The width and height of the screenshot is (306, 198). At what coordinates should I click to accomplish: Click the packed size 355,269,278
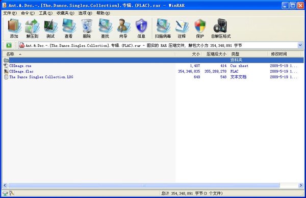pos(215,71)
